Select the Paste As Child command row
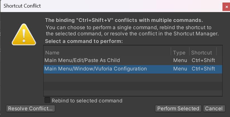This screenshot has height=117, width=230. pos(133,60)
